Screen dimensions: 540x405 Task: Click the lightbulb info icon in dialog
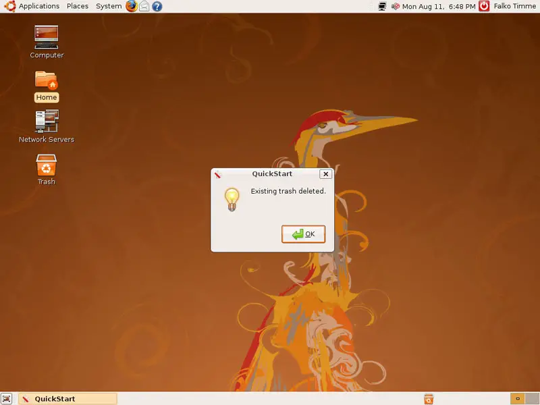(232, 199)
